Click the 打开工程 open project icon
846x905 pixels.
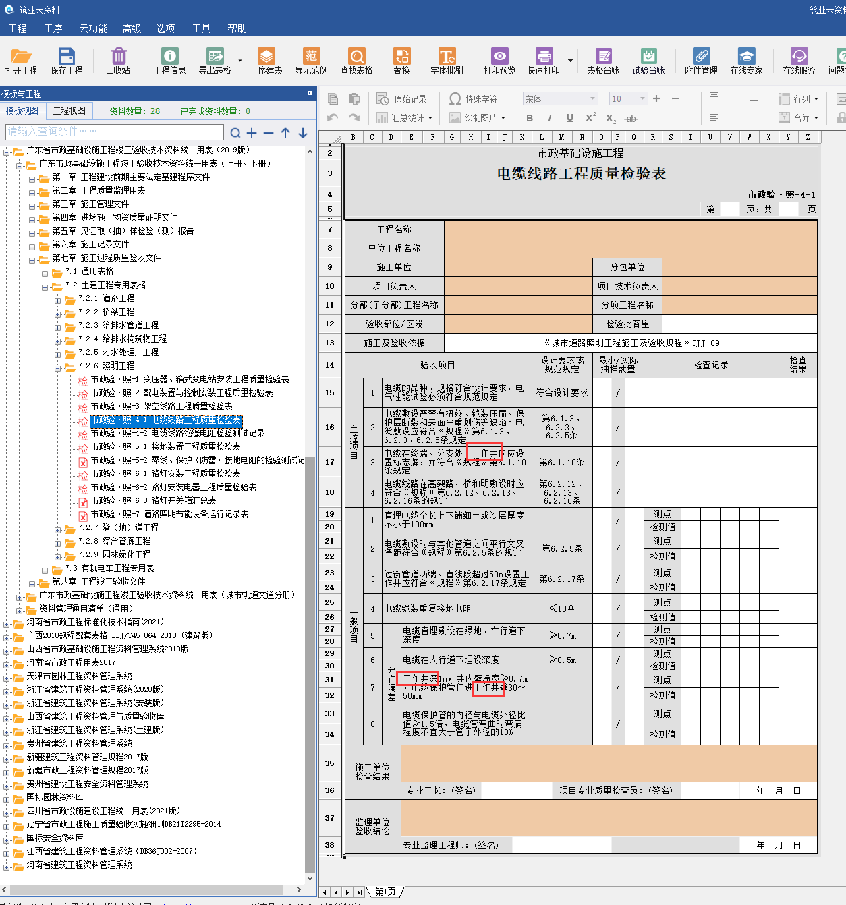pyautogui.click(x=21, y=61)
